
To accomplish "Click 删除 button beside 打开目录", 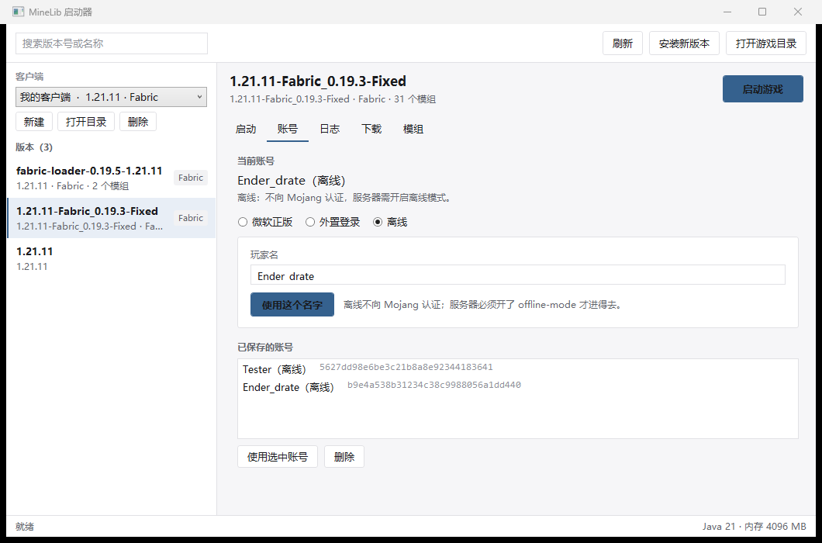I will pos(138,122).
